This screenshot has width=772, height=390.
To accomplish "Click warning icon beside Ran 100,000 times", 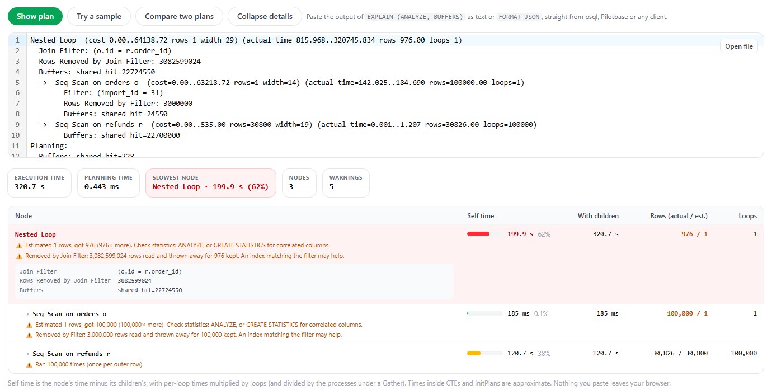I will (x=29, y=365).
